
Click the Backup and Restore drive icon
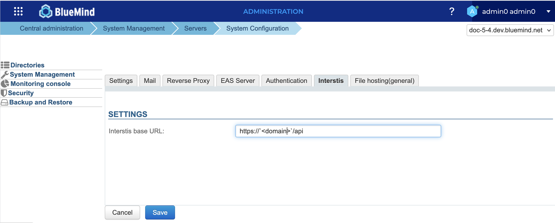pos(5,102)
